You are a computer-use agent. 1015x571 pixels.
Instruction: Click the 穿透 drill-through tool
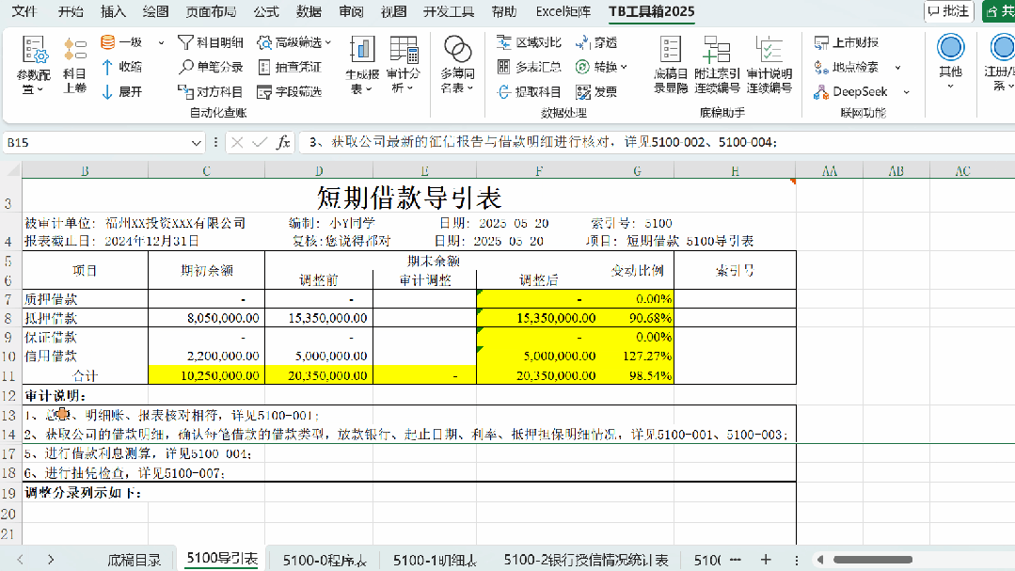point(596,42)
